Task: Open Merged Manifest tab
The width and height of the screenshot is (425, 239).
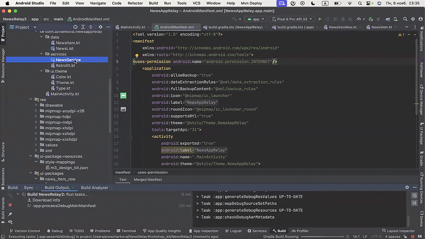Action: tap(148, 179)
